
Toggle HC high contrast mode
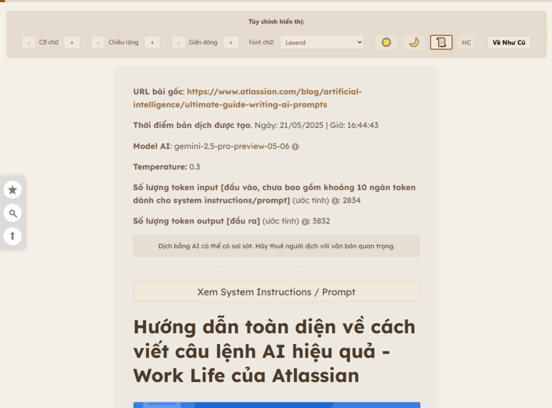coord(466,43)
